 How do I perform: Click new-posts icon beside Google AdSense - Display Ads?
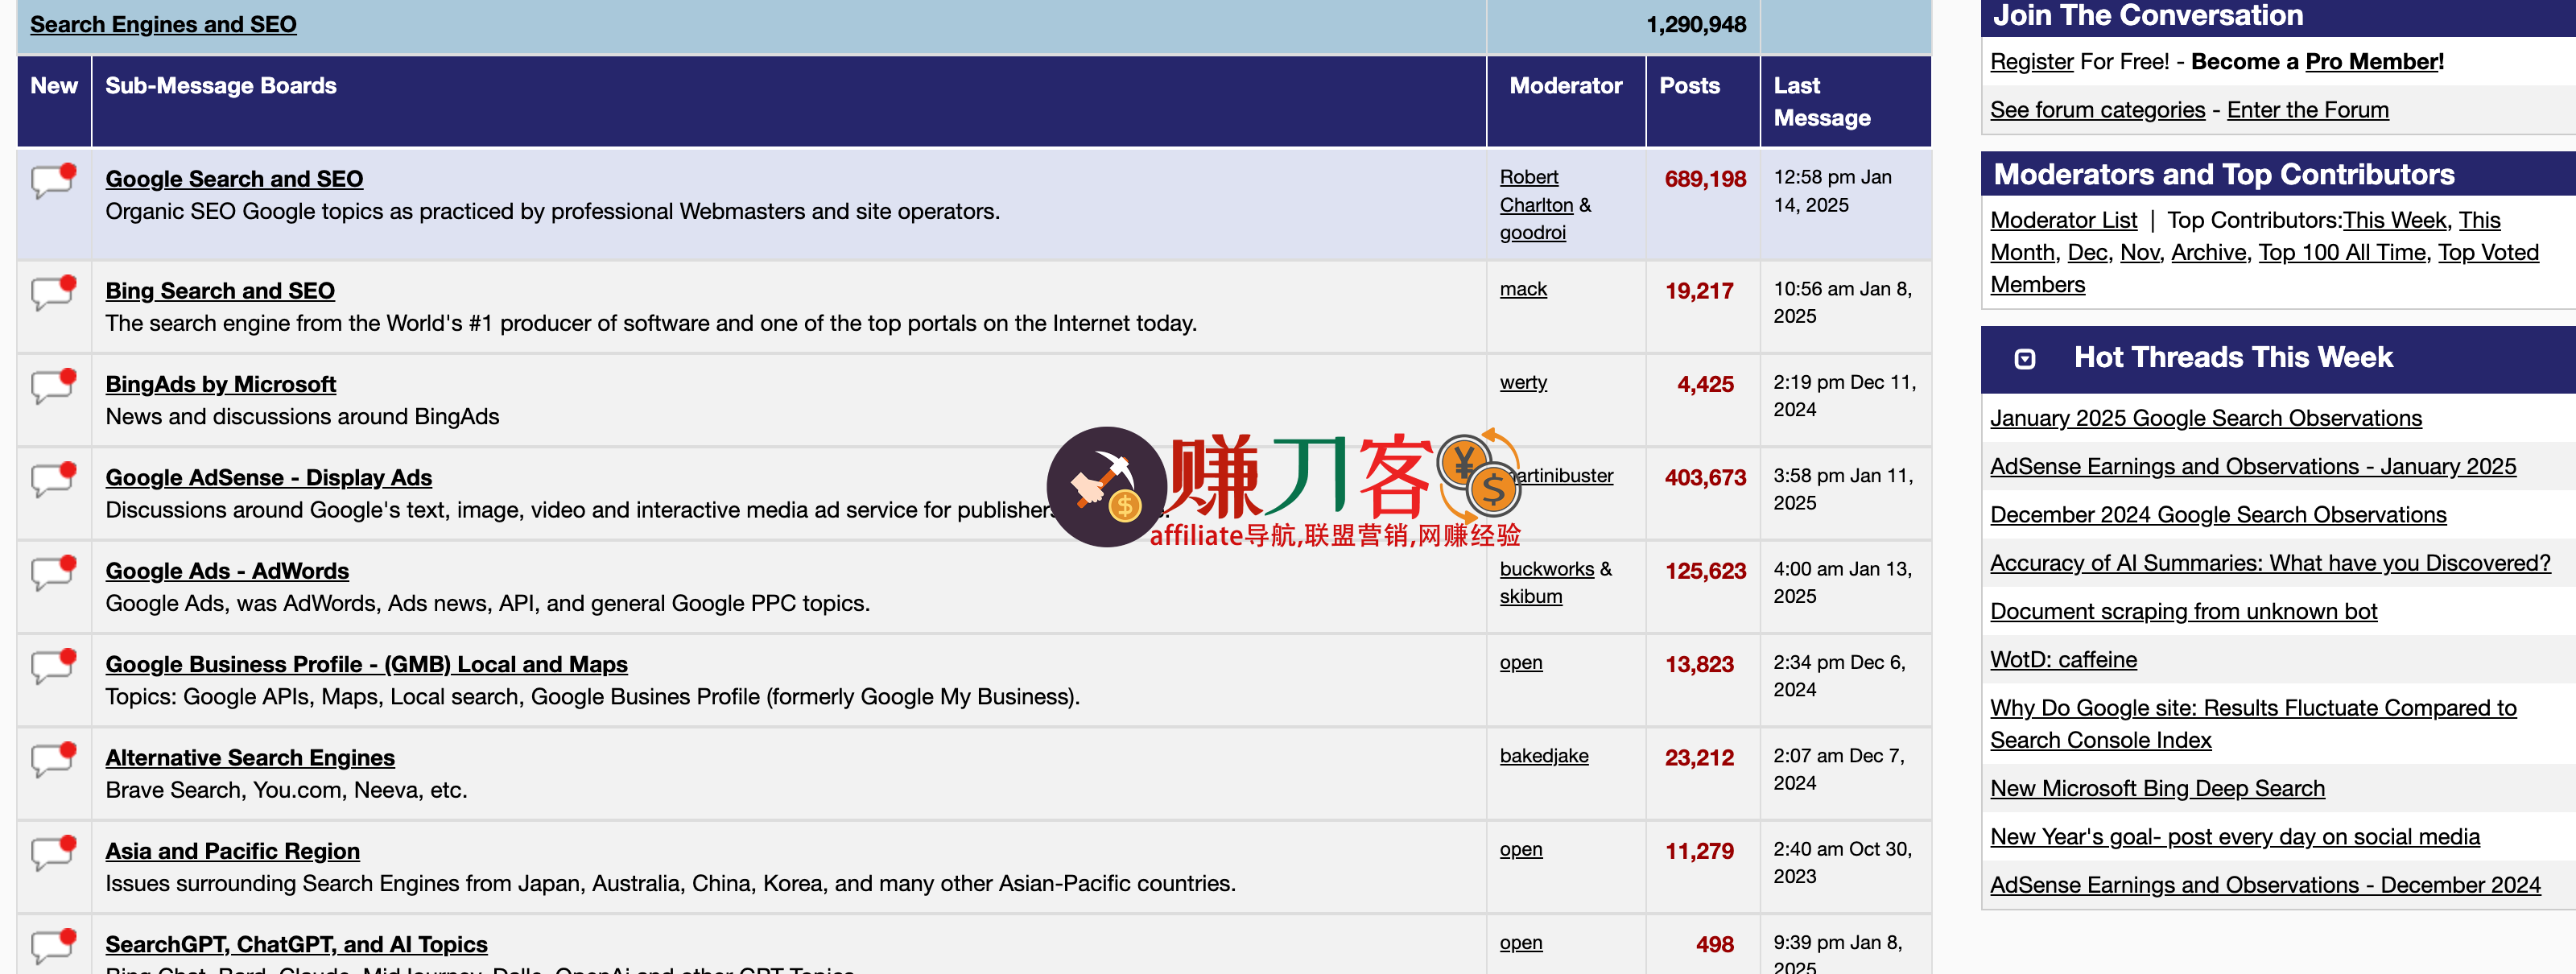(54, 479)
